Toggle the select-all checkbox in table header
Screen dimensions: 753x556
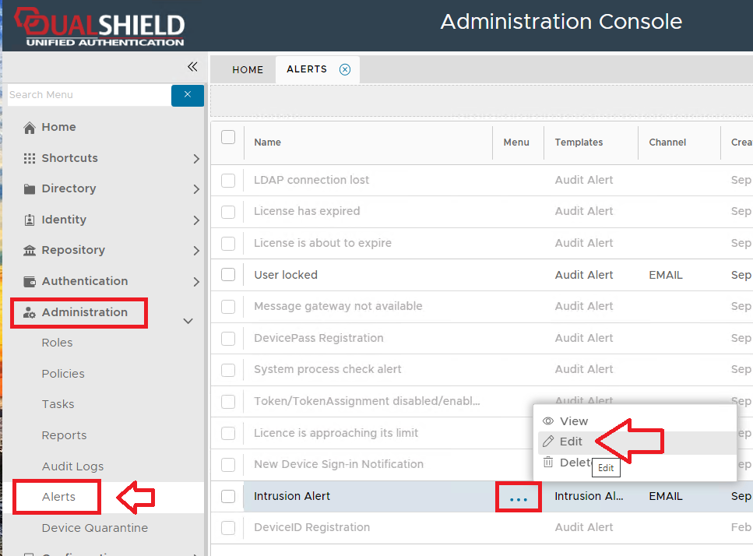(228, 138)
